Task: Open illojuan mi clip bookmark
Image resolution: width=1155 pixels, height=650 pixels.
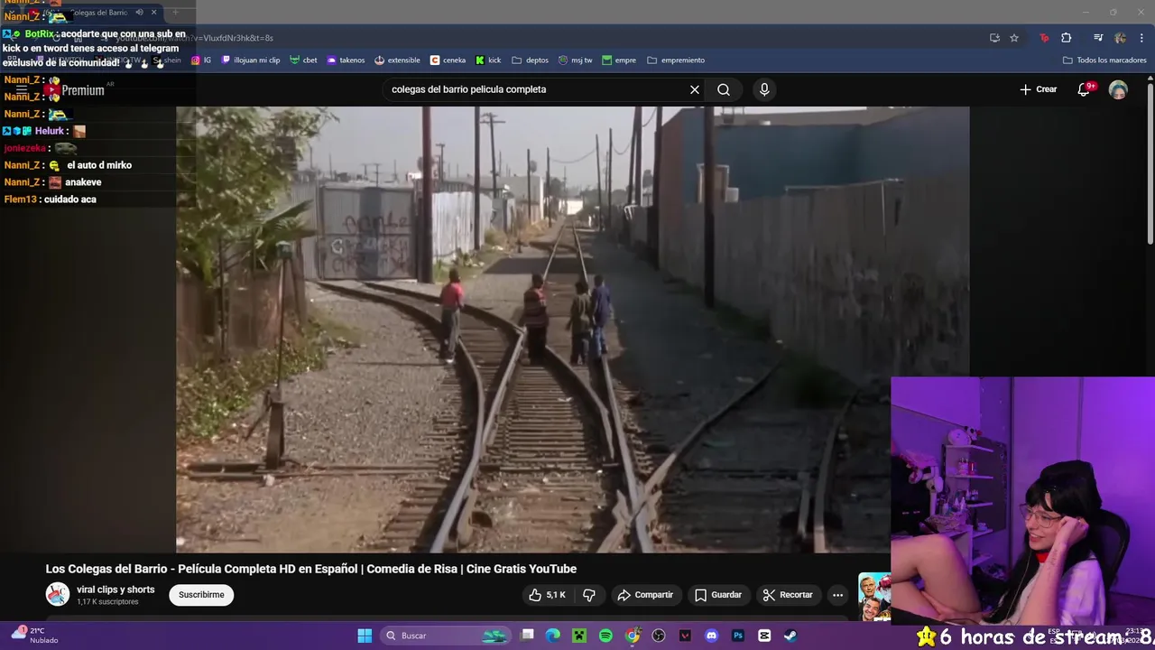Action: tap(251, 60)
